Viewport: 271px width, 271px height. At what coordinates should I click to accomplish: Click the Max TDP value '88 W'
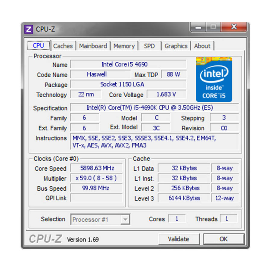point(174,74)
